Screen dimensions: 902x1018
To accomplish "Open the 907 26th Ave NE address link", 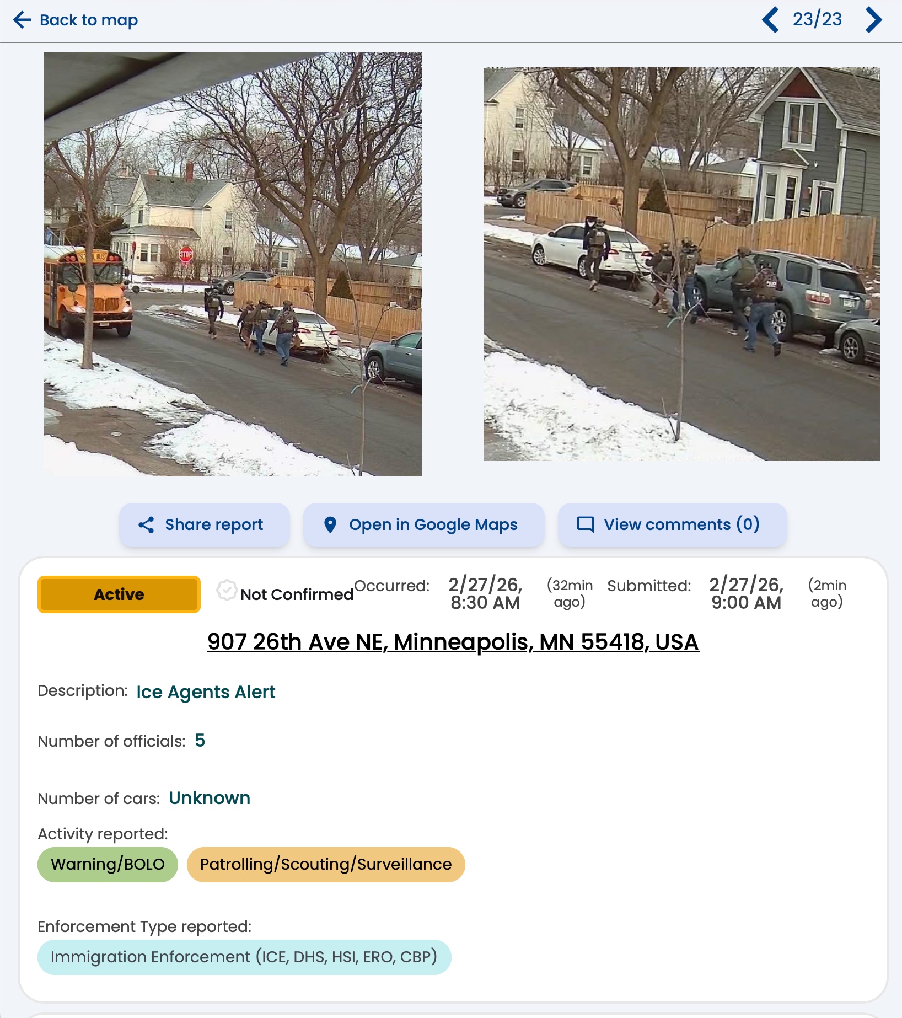I will coord(453,642).
